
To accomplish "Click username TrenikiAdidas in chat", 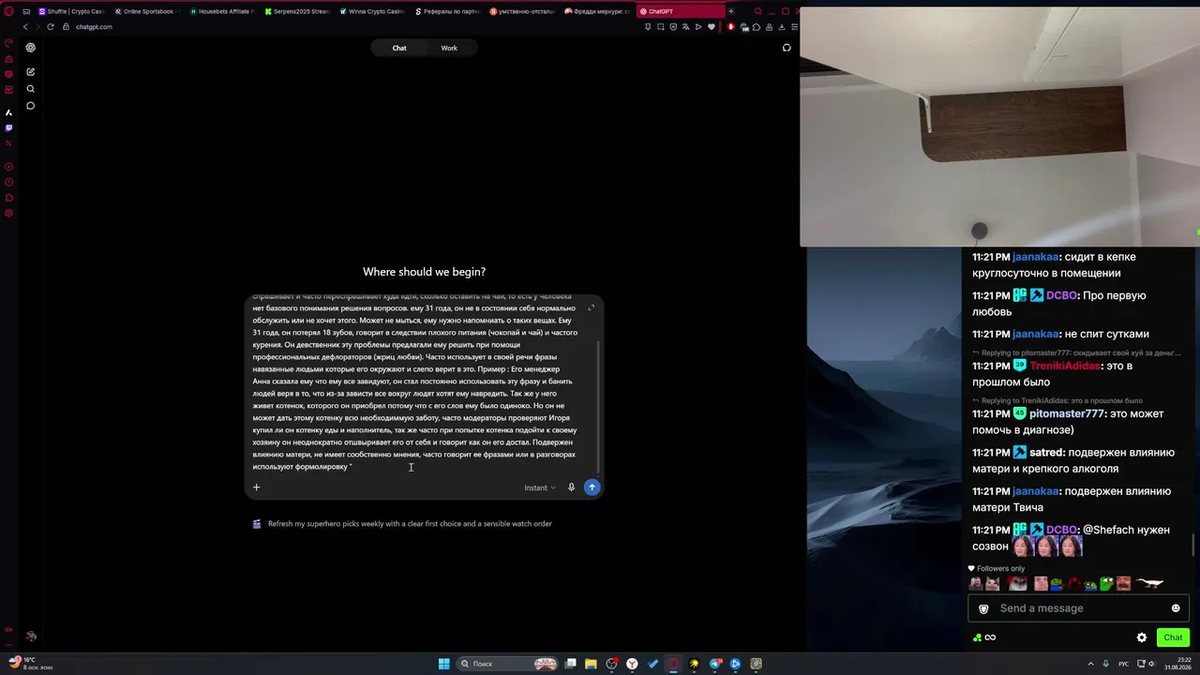I will click(1064, 366).
